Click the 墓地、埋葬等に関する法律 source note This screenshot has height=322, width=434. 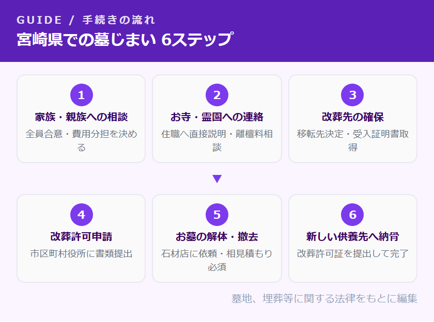324,298
